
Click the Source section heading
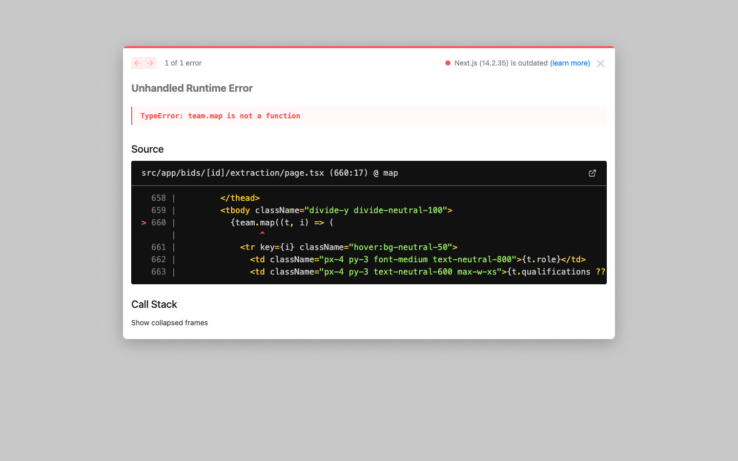[148, 149]
